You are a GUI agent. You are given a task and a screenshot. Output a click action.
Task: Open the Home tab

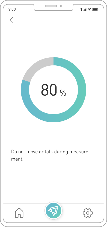click(x=19, y=213)
